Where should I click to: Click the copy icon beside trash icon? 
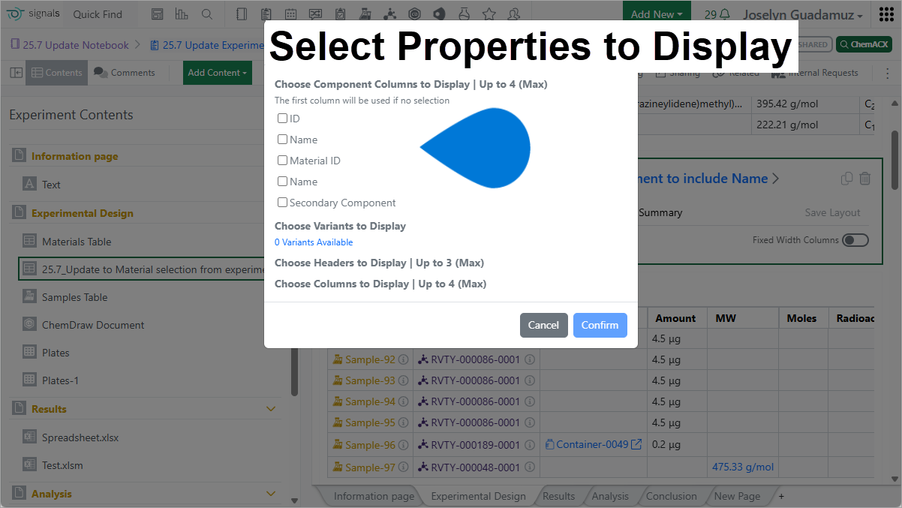tap(846, 179)
